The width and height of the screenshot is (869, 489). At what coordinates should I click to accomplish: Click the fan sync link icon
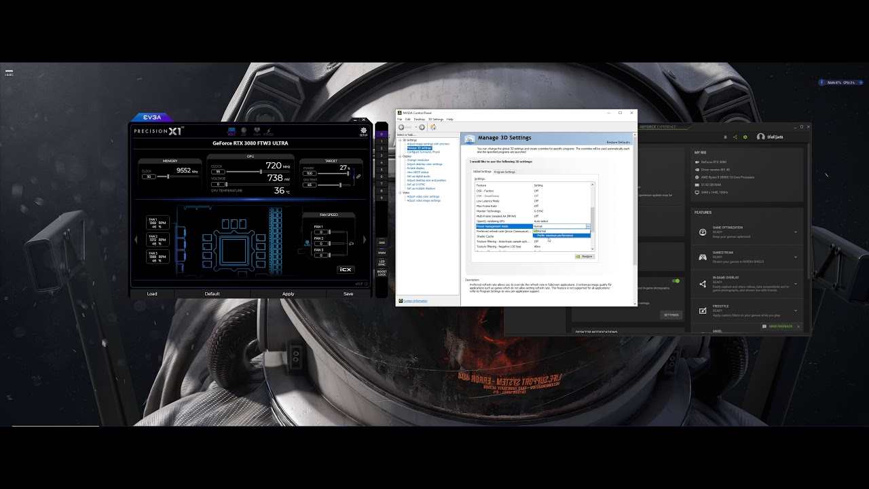click(351, 243)
